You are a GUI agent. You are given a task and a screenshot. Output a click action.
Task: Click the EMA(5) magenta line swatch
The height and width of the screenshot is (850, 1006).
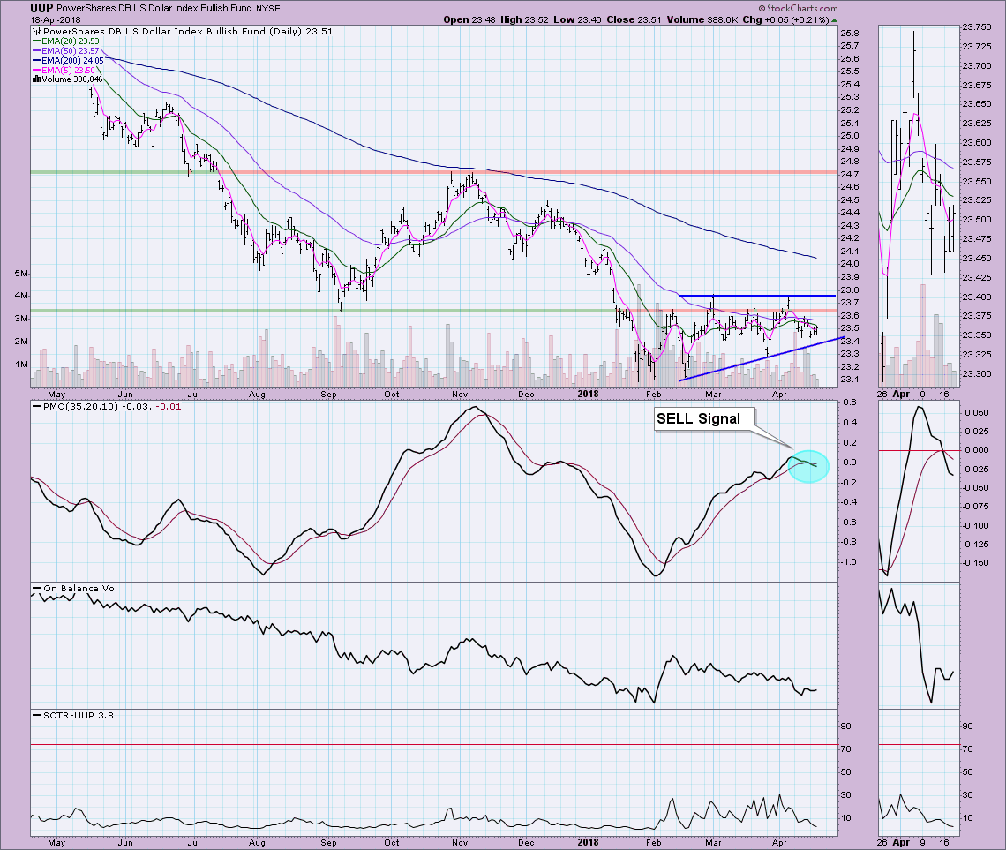point(36,71)
